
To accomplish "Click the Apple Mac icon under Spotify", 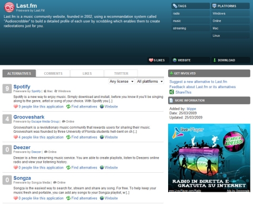I will 45,91.
